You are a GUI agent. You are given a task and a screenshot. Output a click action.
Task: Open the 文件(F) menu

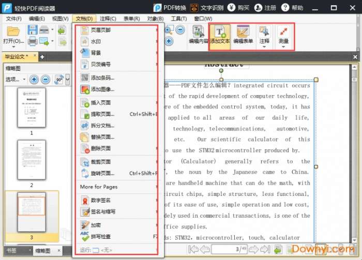point(14,19)
